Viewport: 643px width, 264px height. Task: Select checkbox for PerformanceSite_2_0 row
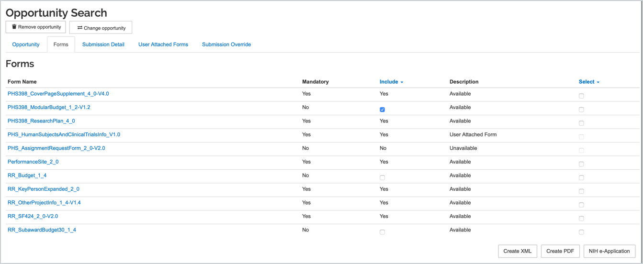pyautogui.click(x=581, y=164)
